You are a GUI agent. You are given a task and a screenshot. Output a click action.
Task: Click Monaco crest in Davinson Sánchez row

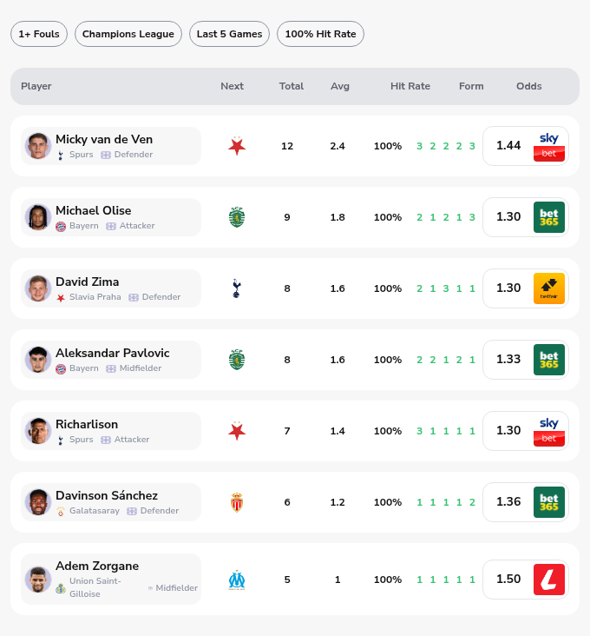(237, 502)
